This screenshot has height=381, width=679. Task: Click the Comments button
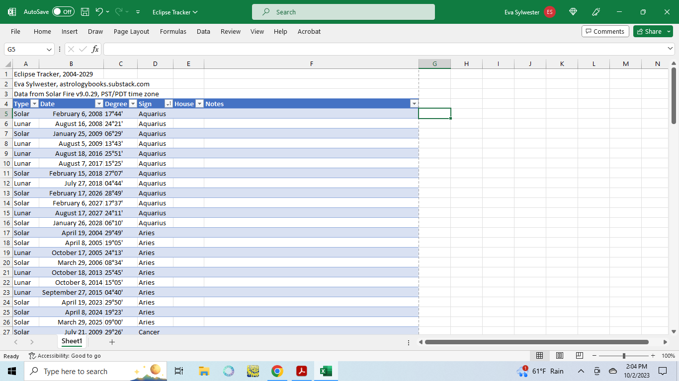605,31
